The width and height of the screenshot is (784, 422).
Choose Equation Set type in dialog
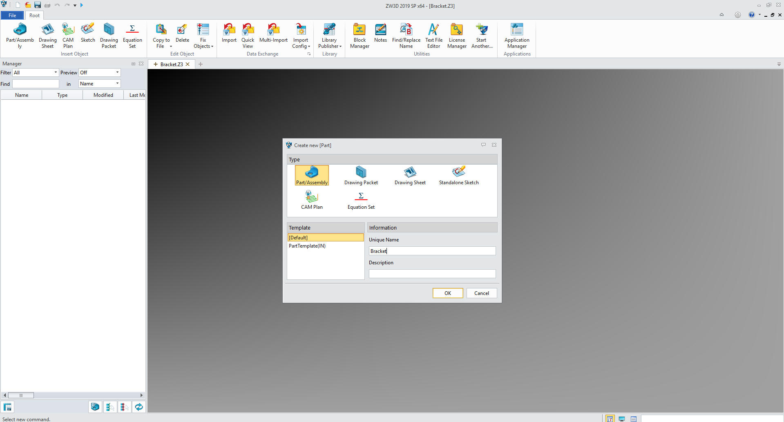[361, 200]
